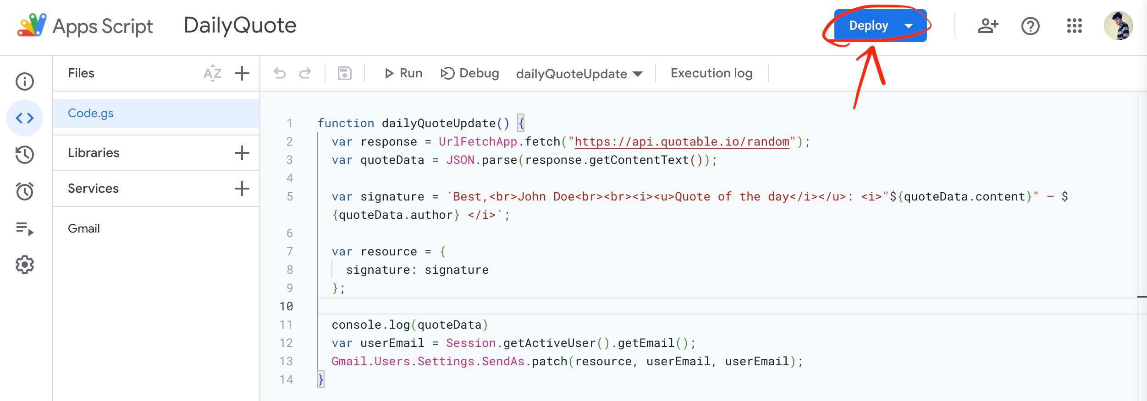Click line number 14 in gutter

(x=286, y=379)
